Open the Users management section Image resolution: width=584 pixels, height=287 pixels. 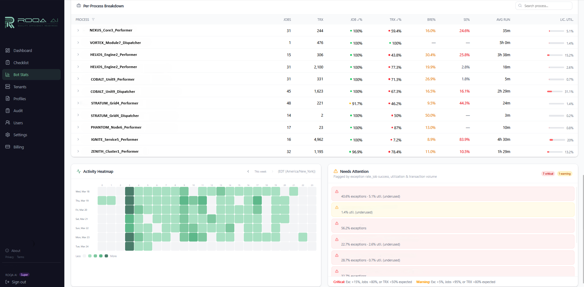(18, 123)
